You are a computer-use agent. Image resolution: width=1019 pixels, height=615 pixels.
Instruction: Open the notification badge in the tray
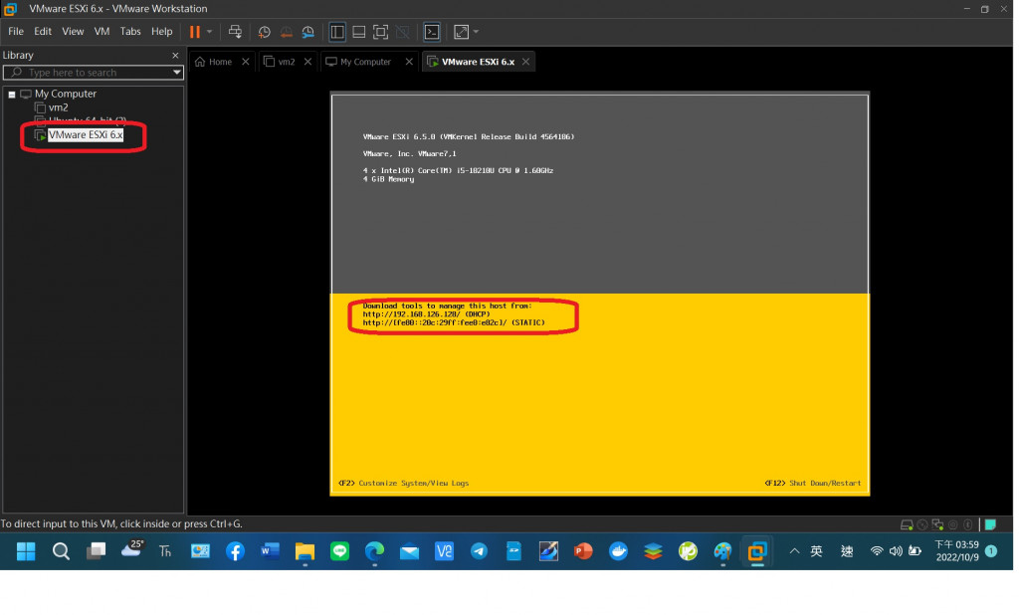point(992,552)
